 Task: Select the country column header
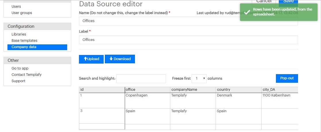pos(239,90)
